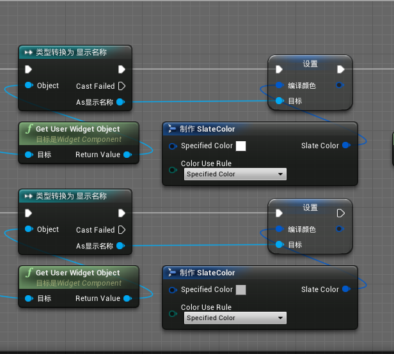Click Slate Color output pin on lower SlateColor node
Screen dimensions: 394x354
coord(347,289)
